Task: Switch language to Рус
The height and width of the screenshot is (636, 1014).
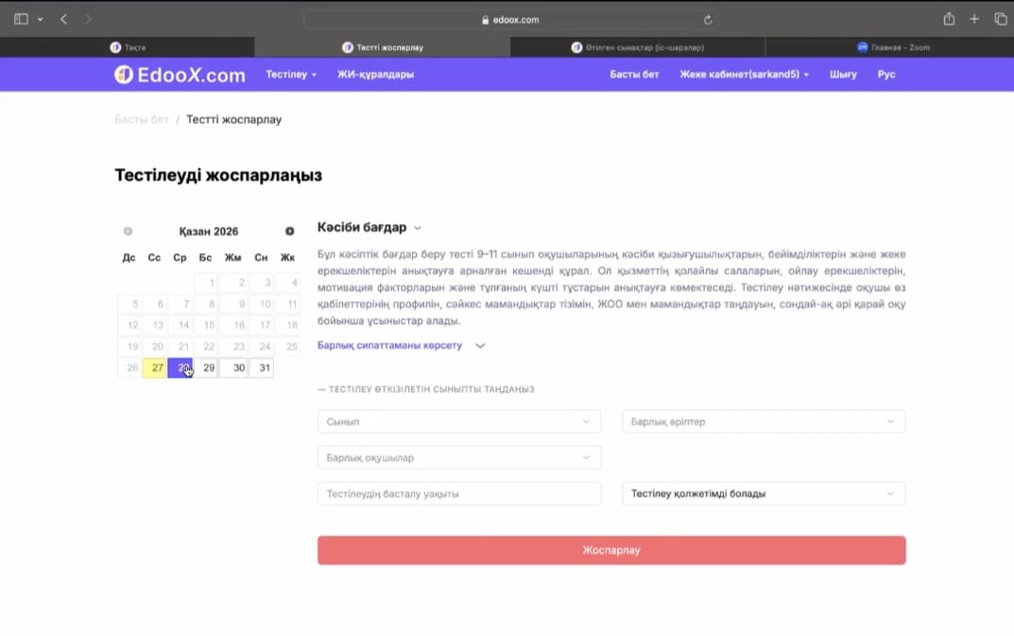Action: pyautogui.click(x=886, y=75)
